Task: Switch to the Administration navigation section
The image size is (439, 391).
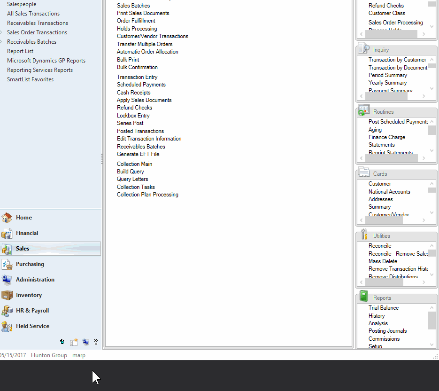Action: point(35,280)
